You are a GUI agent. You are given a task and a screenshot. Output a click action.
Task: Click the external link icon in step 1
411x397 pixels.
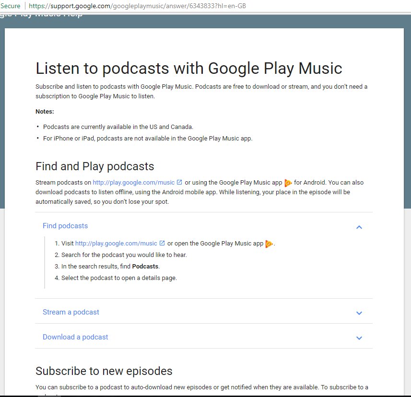coord(162,243)
